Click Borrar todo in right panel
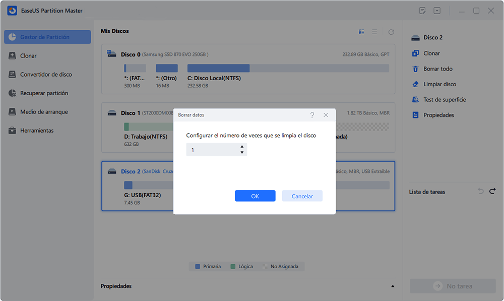This screenshot has height=301, width=504. [x=438, y=69]
